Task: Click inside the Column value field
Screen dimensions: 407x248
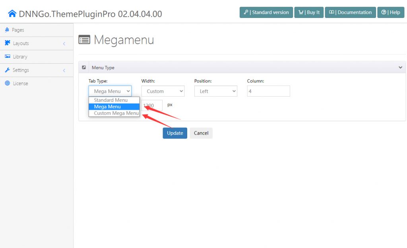Action: pos(268,91)
